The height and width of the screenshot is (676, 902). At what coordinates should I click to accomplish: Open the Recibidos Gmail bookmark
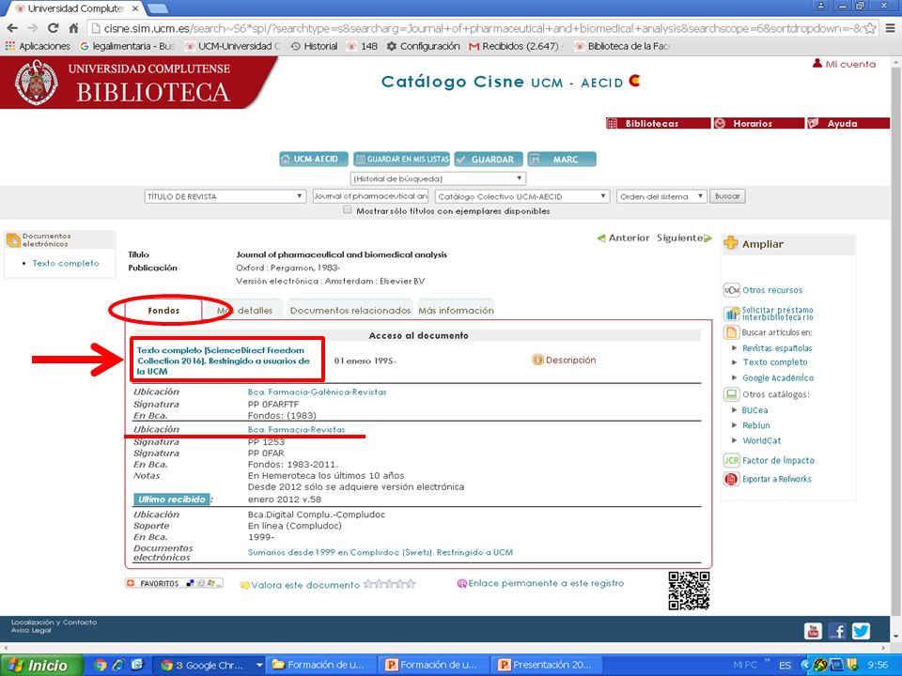pyautogui.click(x=514, y=46)
